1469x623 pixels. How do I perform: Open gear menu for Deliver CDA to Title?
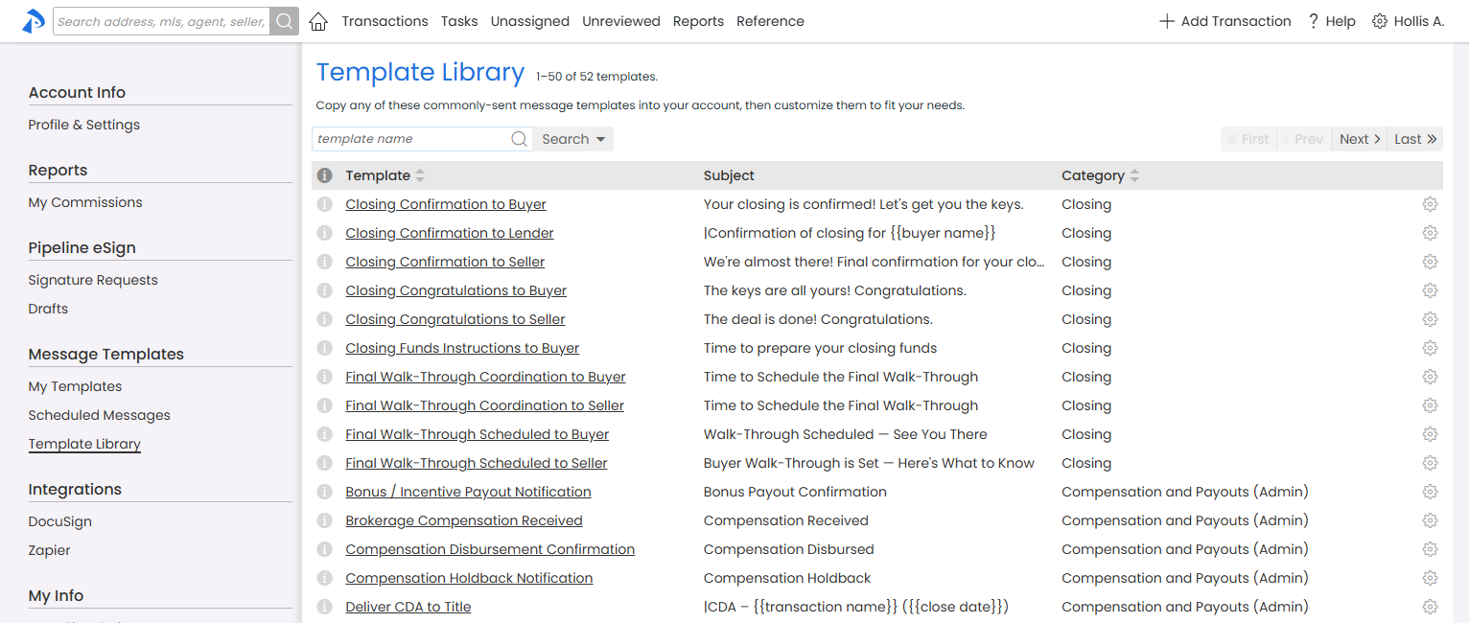(x=1430, y=607)
